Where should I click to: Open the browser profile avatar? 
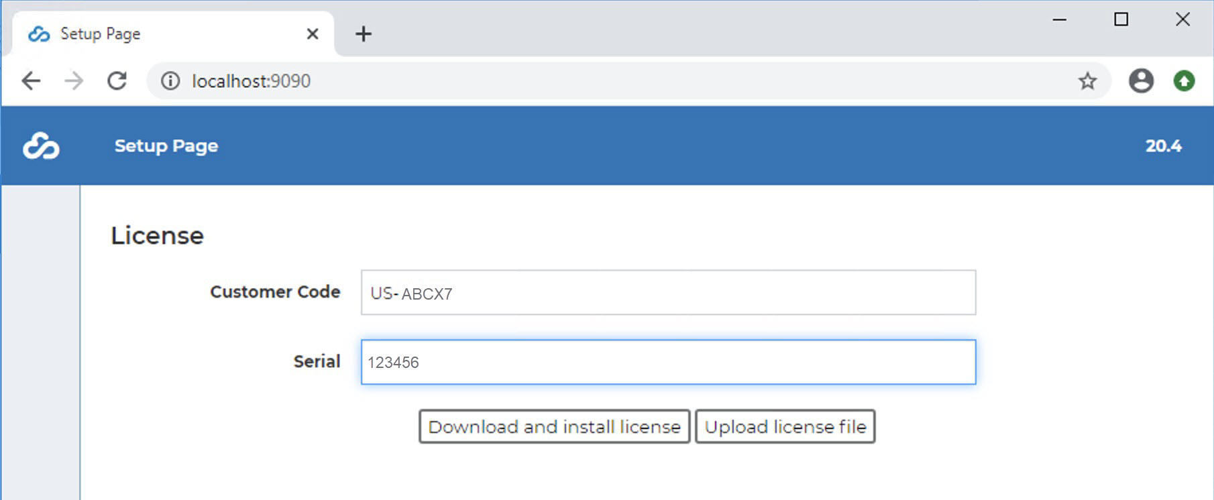1140,81
